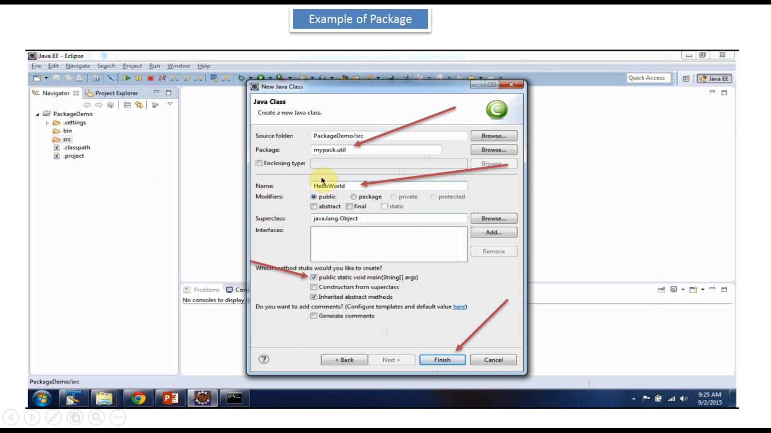
Task: Click Browse next to Package field
Action: (x=494, y=150)
